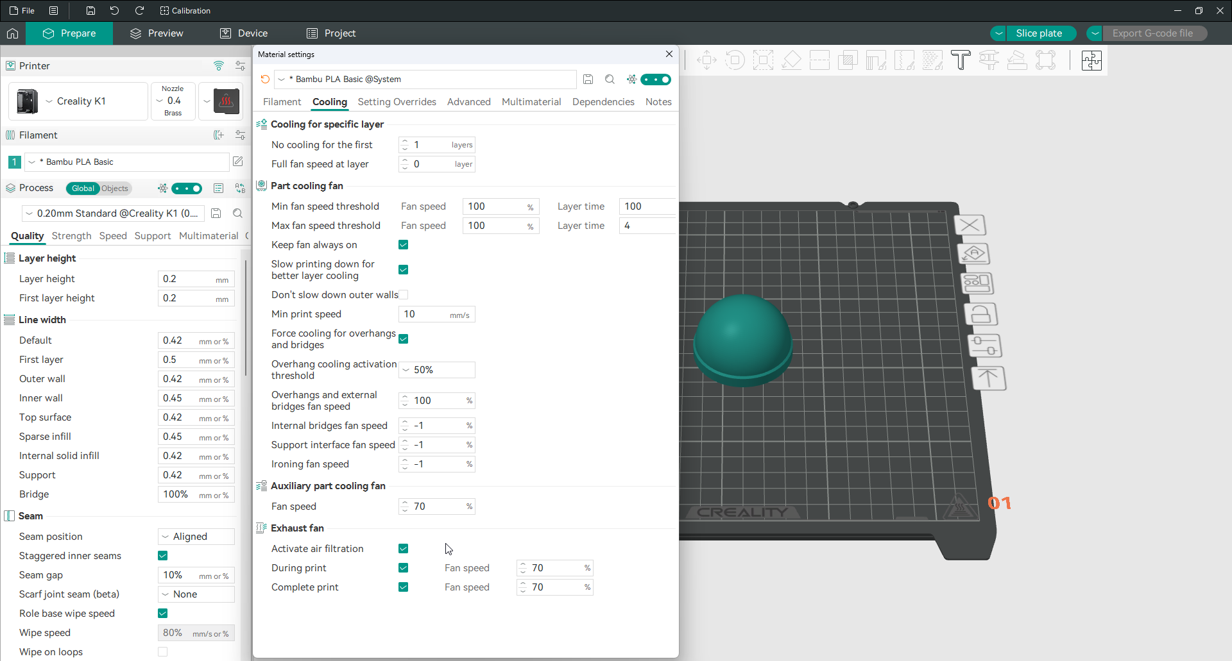This screenshot has height=661, width=1232.
Task: Enable Don't slow down outer walls
Action: tap(404, 295)
